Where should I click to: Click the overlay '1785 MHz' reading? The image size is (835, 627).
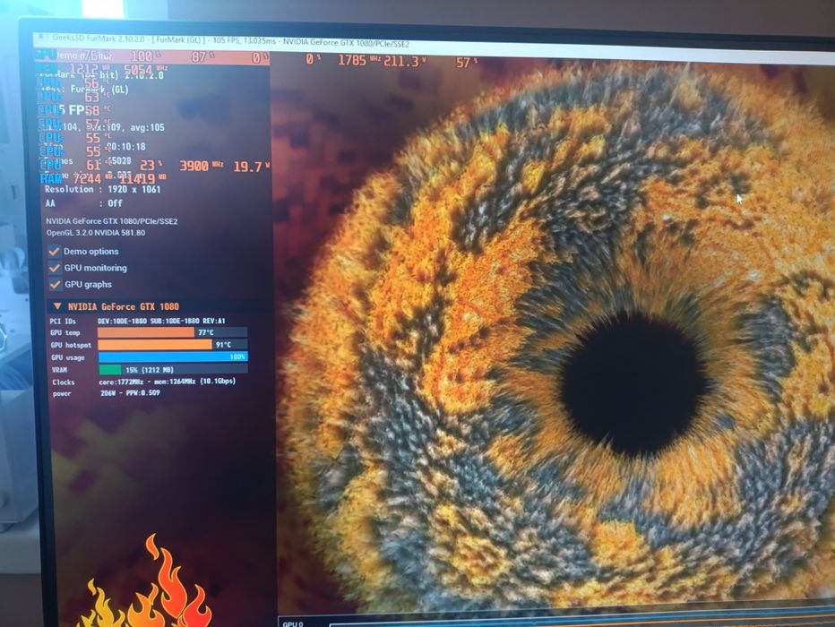pyautogui.click(x=359, y=60)
